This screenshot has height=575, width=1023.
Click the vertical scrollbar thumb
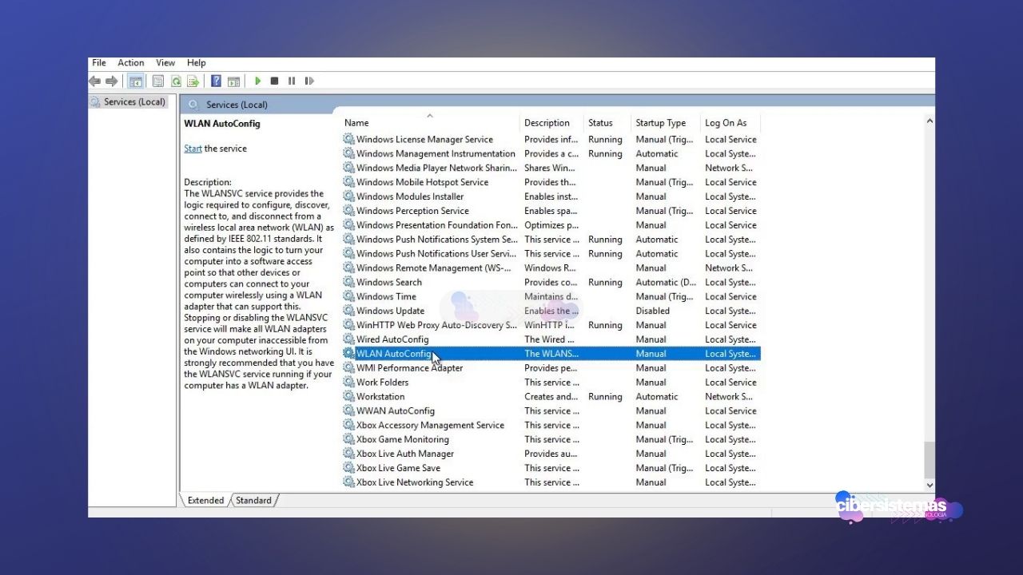[929, 460]
